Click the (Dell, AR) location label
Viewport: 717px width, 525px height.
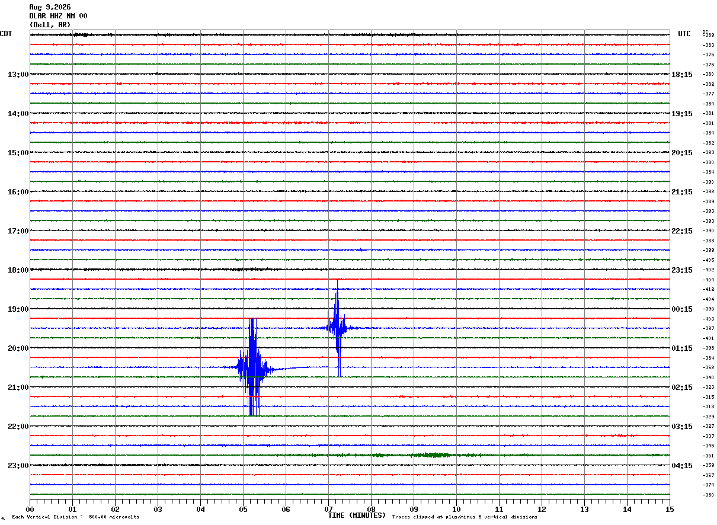(x=50, y=25)
